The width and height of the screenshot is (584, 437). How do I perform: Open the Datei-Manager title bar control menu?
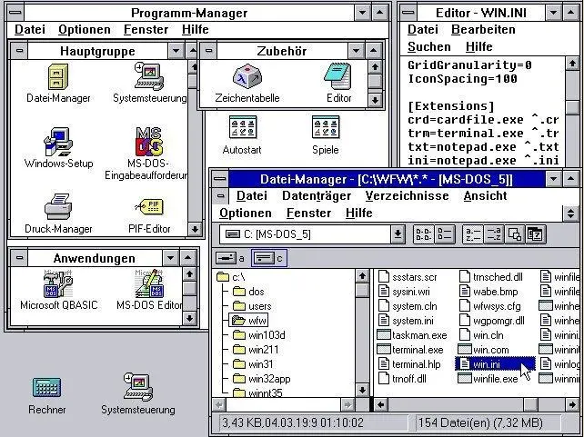coord(220,179)
